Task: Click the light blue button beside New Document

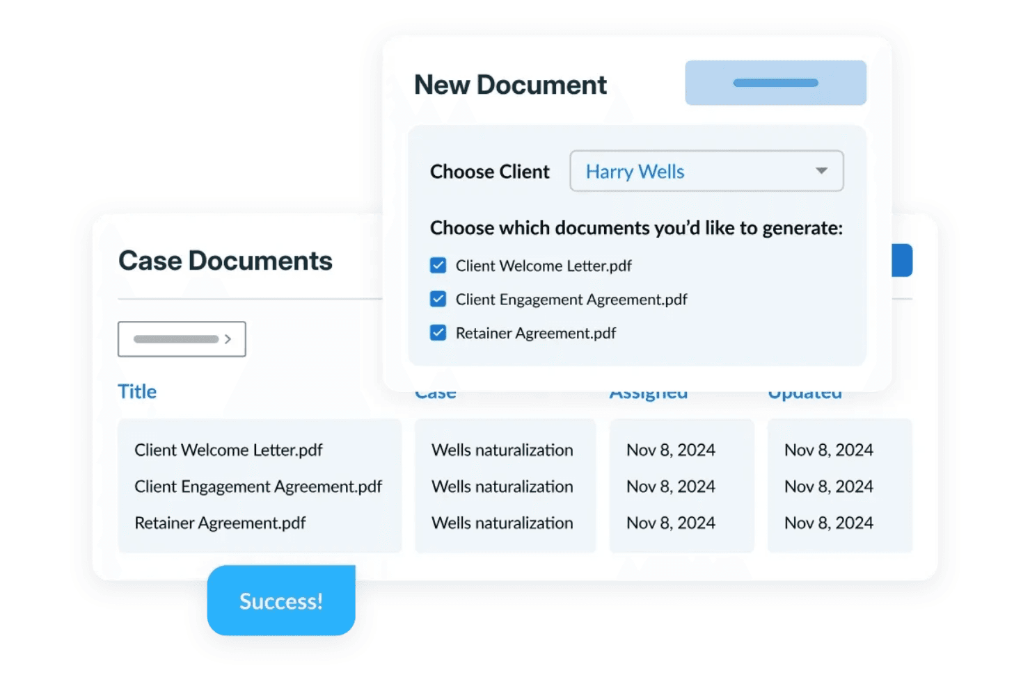Action: point(775,83)
